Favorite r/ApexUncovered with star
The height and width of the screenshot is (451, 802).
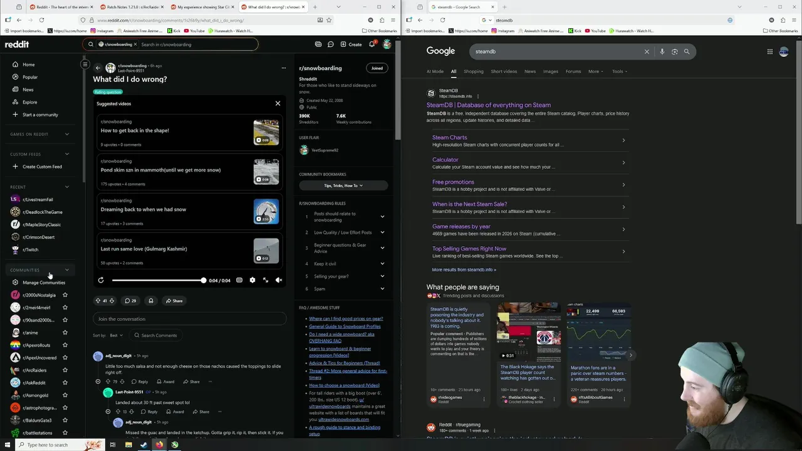65,358
